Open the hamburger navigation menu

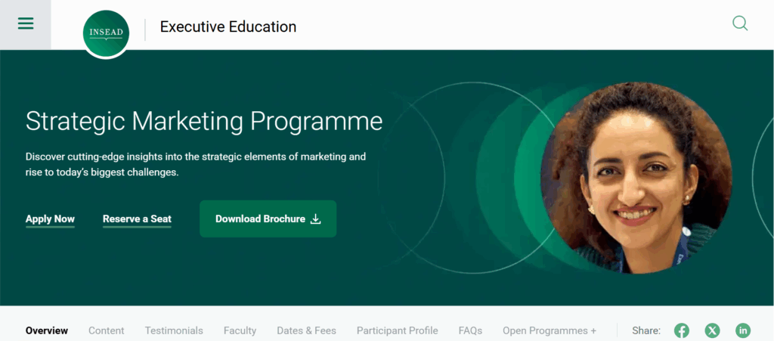pyautogui.click(x=26, y=23)
